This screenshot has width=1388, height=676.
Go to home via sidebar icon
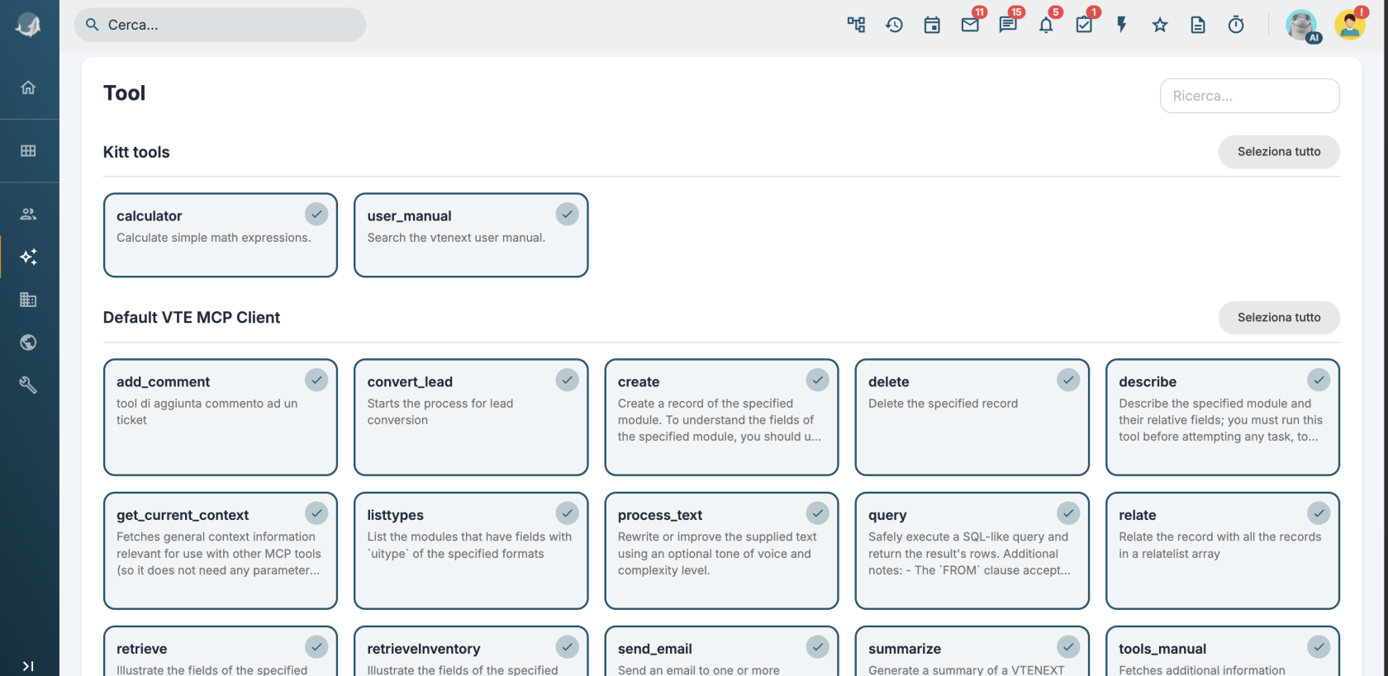[x=28, y=87]
